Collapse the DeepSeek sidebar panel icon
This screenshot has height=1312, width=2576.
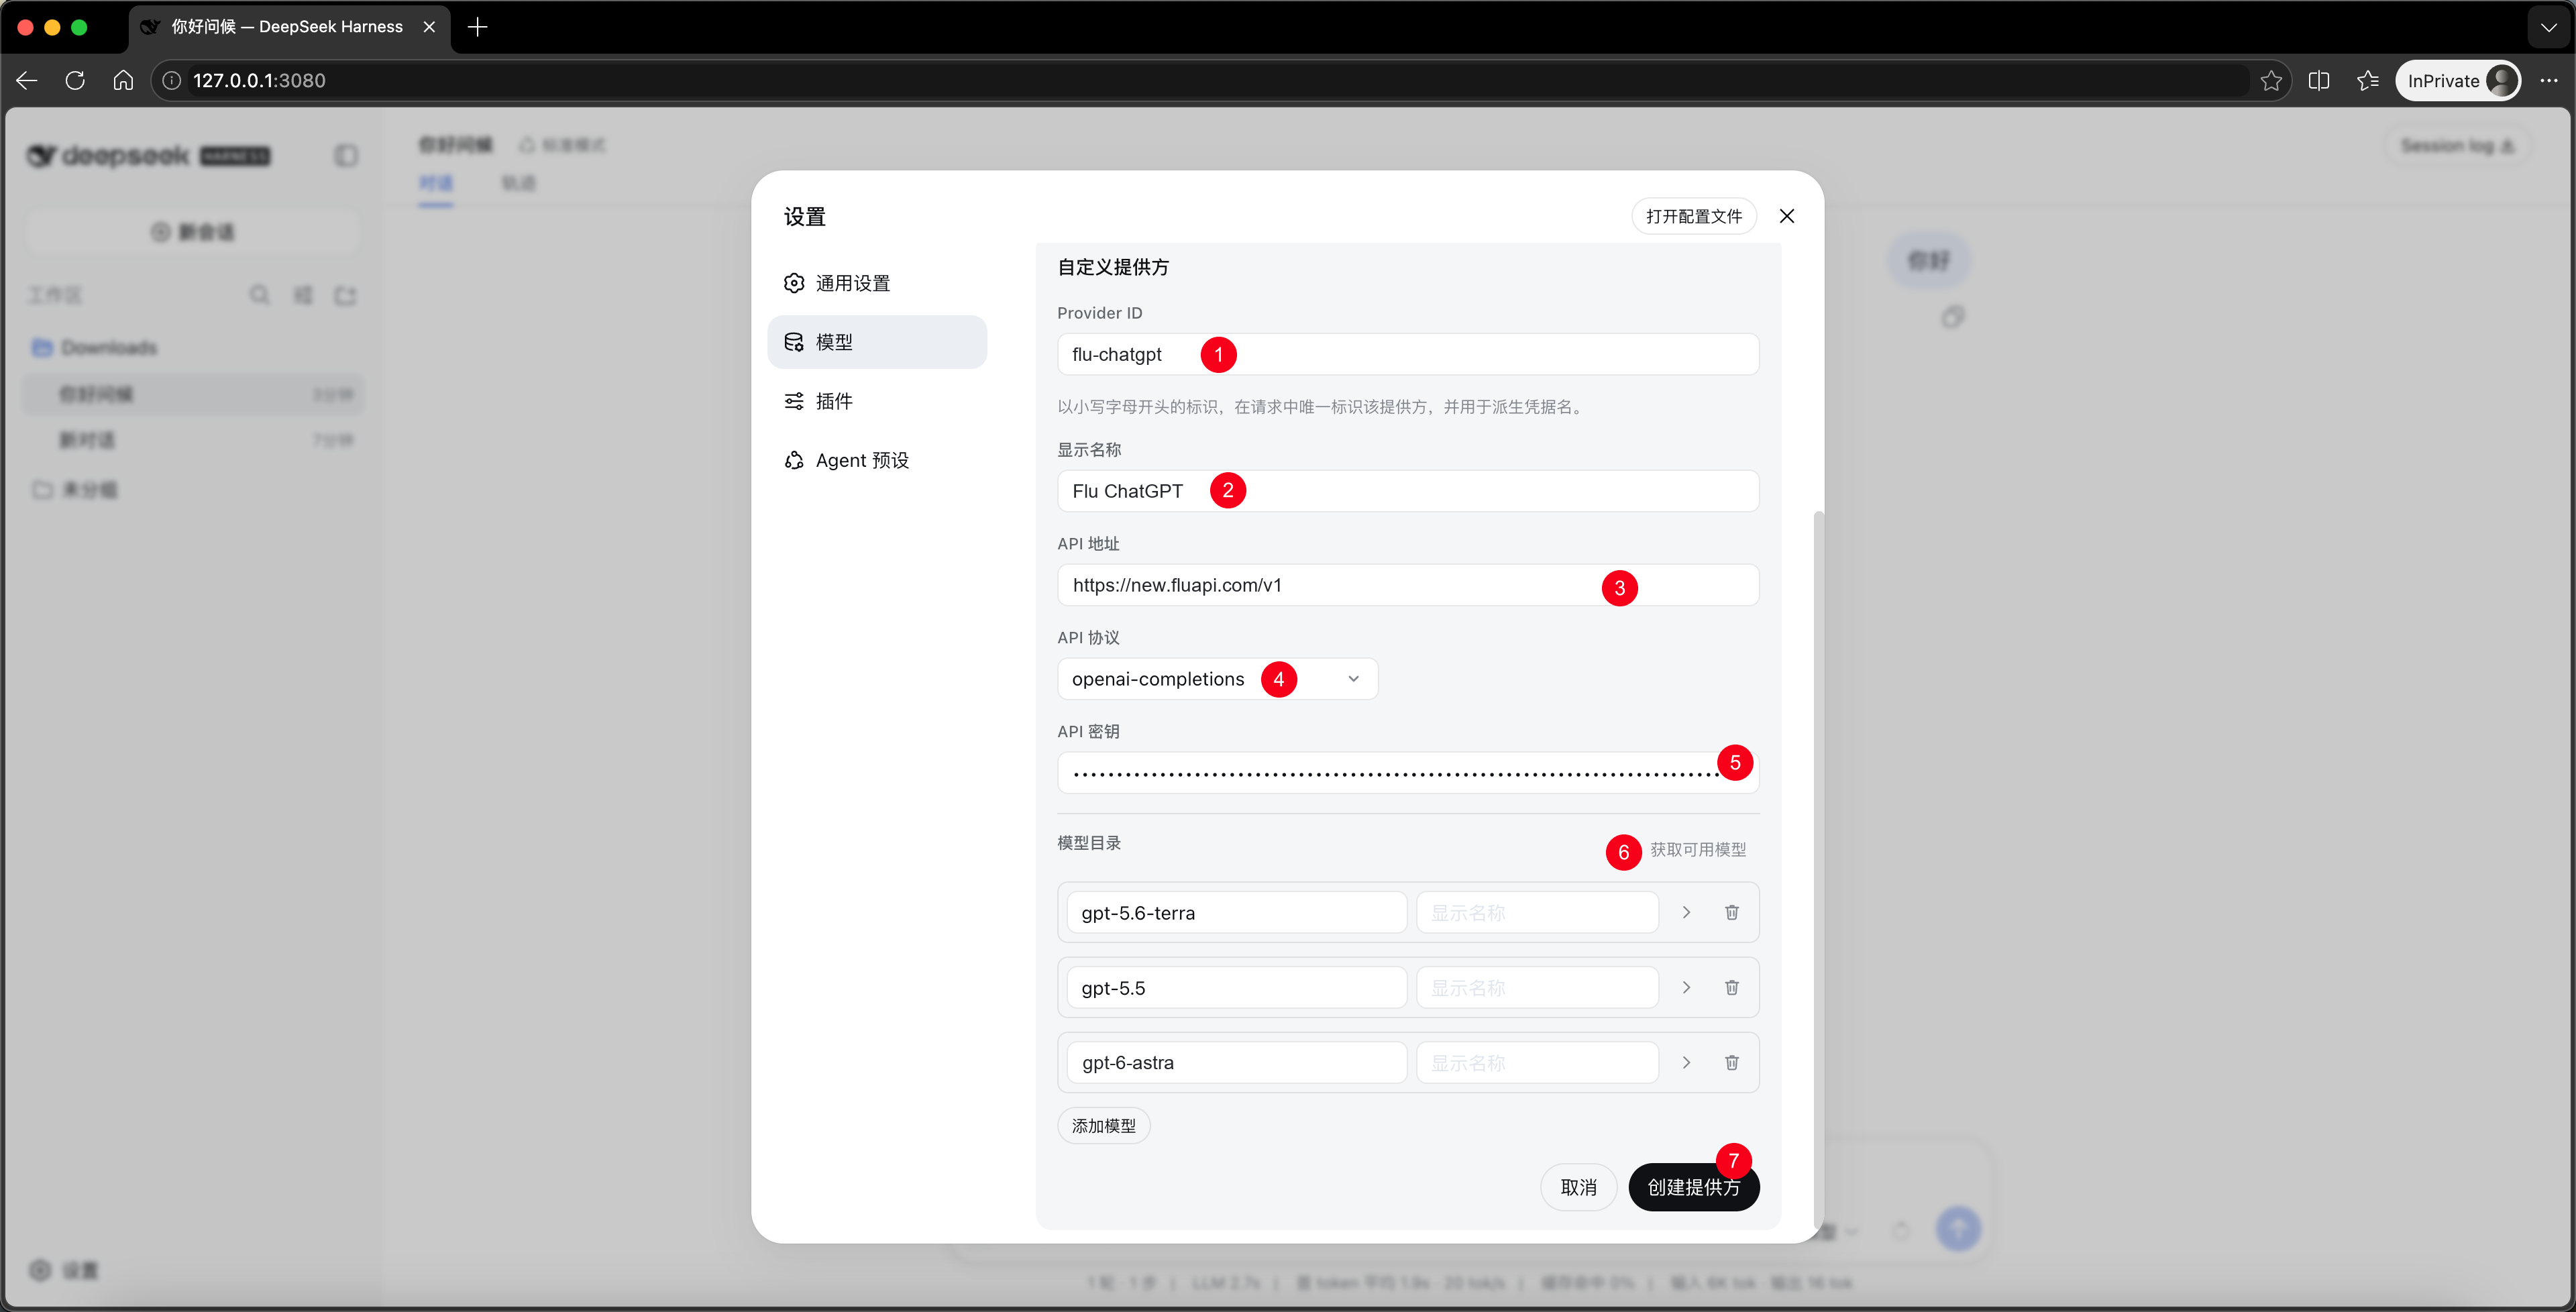(346, 156)
